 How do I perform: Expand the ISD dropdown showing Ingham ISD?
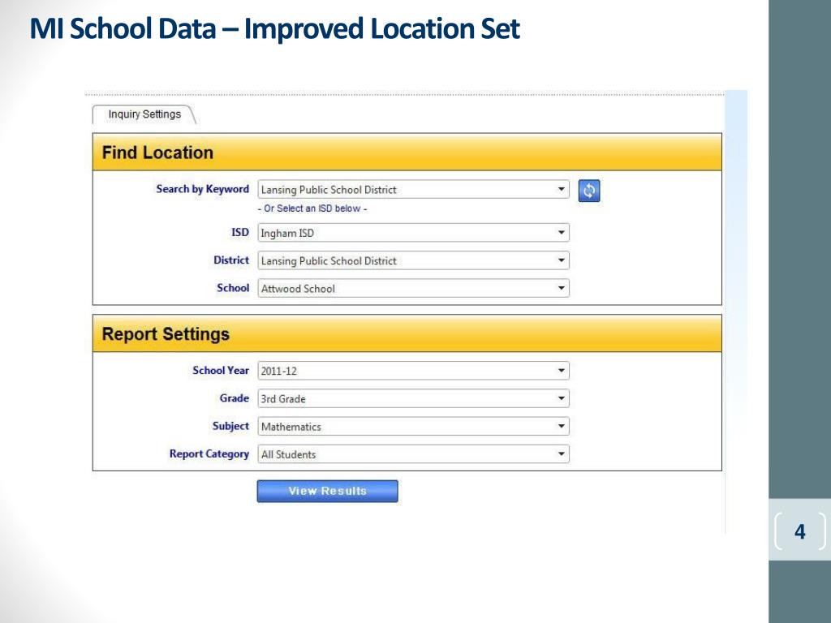(413, 233)
